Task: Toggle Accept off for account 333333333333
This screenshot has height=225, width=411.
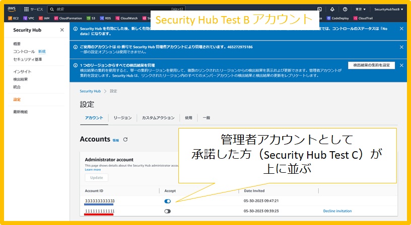Action: click(x=168, y=201)
